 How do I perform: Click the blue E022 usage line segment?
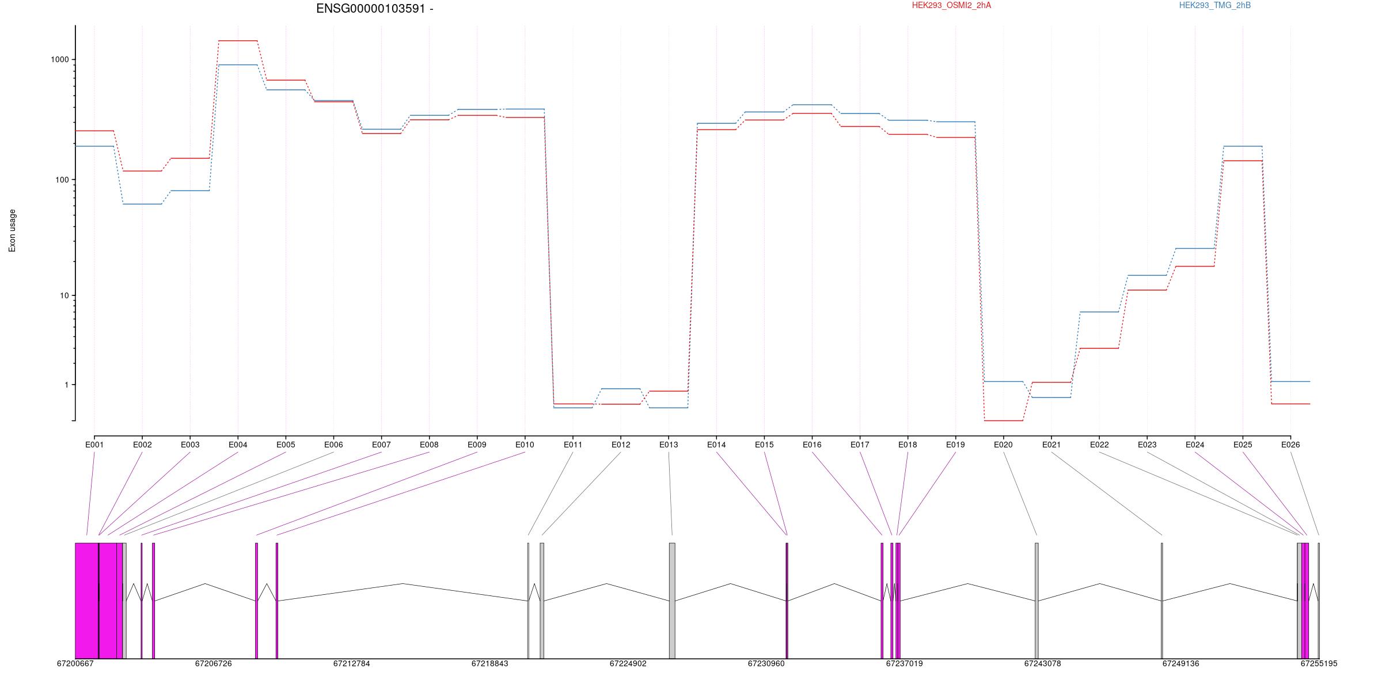point(1099,312)
